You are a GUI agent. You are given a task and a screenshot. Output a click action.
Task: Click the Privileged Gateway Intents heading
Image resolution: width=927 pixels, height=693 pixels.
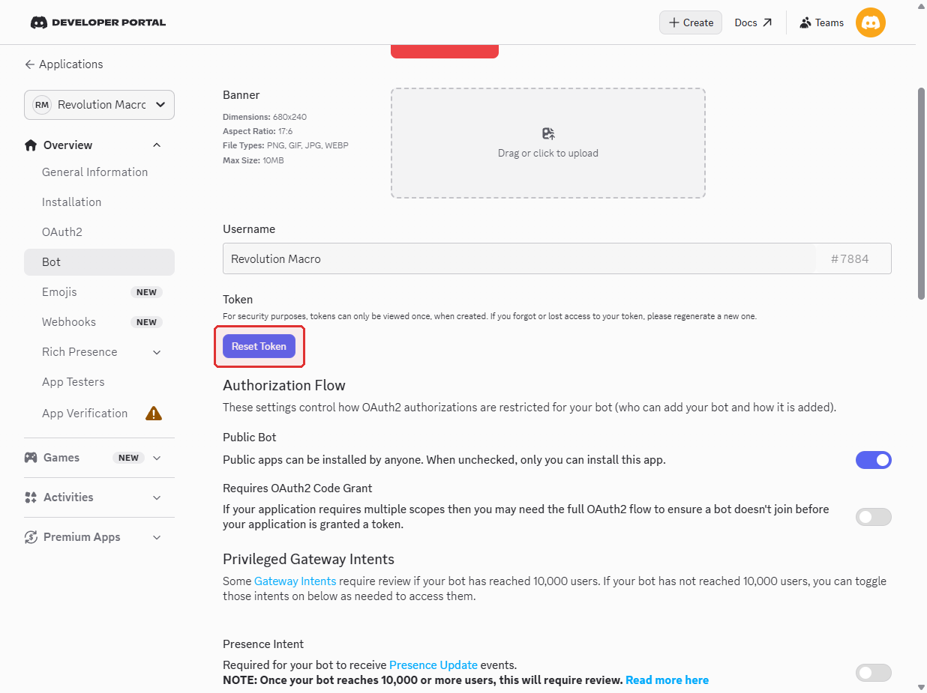pyautogui.click(x=308, y=560)
